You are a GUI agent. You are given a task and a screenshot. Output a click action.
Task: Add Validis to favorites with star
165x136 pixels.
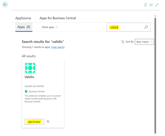pos(48,122)
